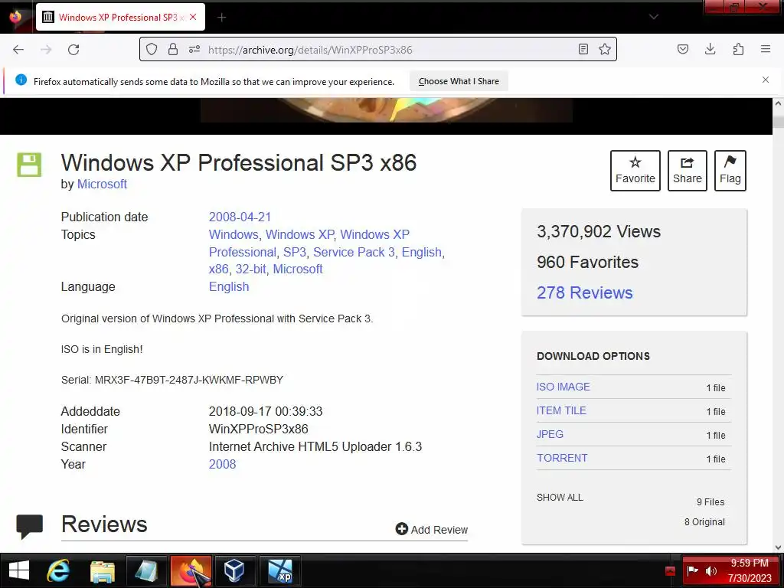The height and width of the screenshot is (588, 784).
Task: Download the ISO IMAGE option
Action: [x=563, y=387]
